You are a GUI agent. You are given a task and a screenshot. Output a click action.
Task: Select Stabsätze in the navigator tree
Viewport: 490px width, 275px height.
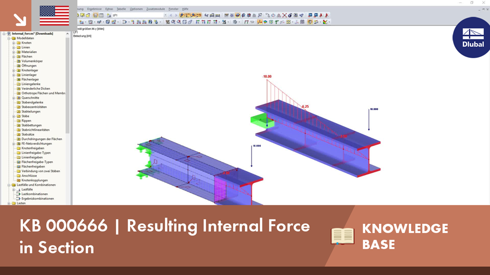(x=28, y=134)
